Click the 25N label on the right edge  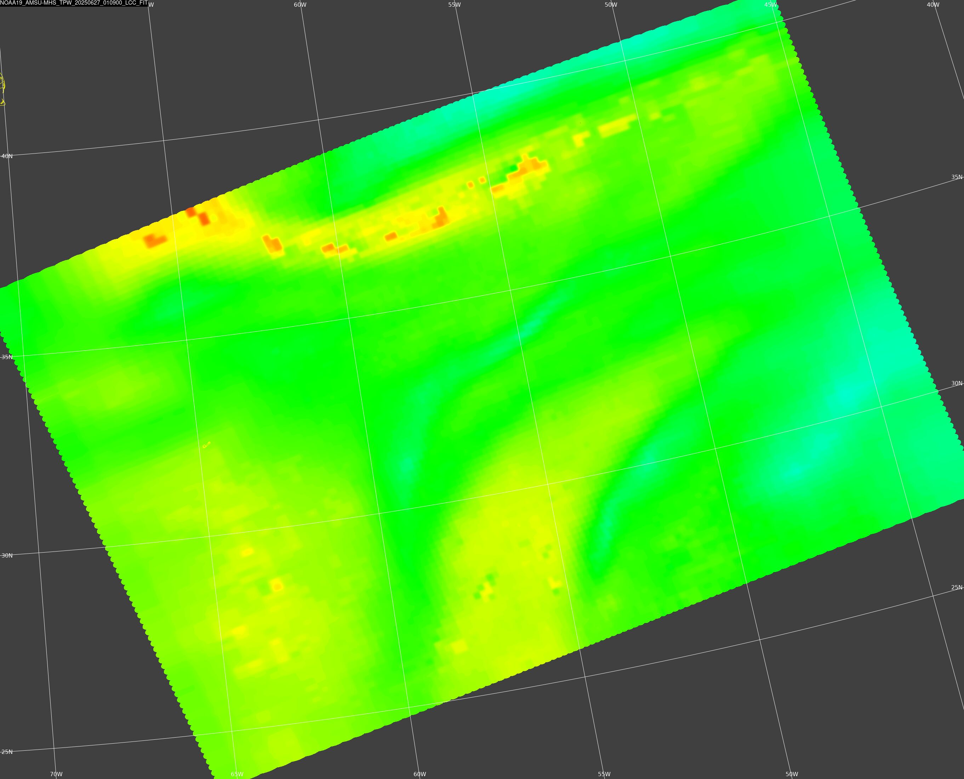coord(957,587)
